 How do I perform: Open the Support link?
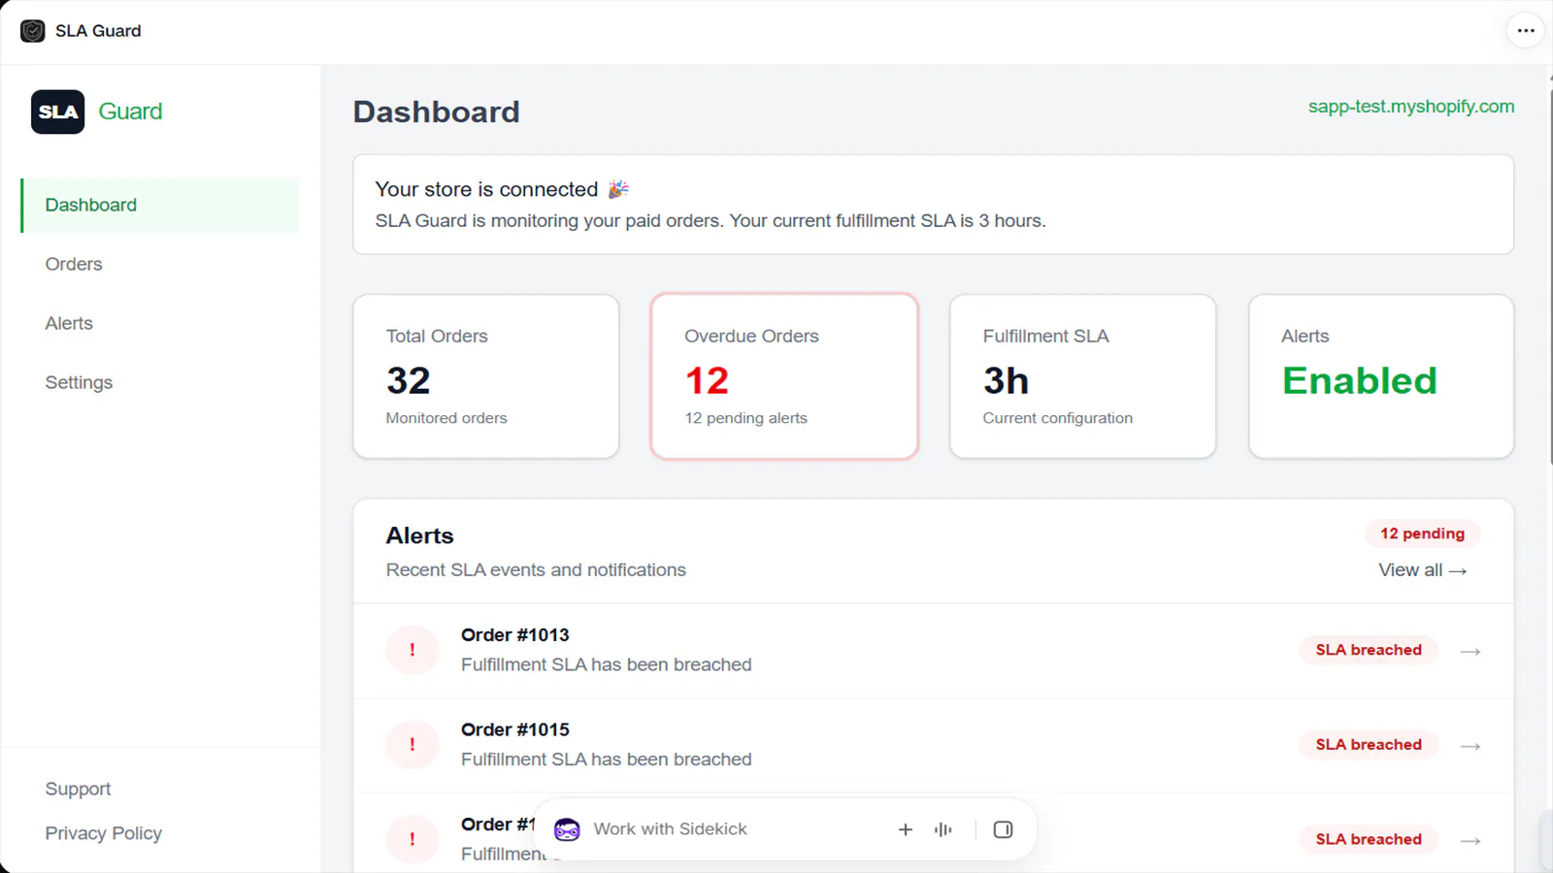[78, 789]
